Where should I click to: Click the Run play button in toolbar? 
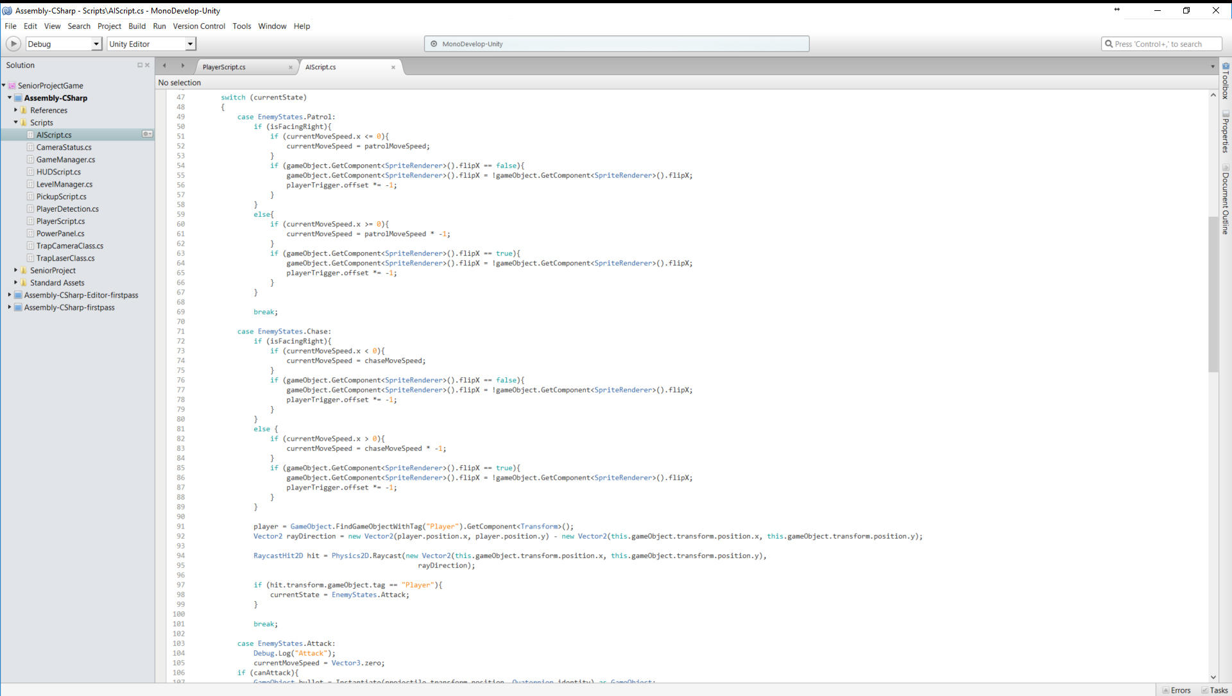pos(13,44)
